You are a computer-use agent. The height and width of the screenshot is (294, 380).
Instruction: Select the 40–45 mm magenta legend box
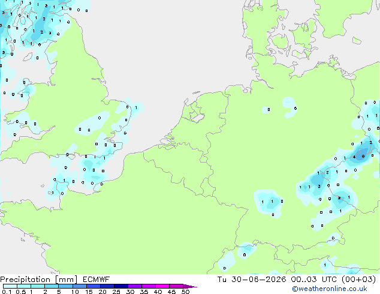point(162,286)
